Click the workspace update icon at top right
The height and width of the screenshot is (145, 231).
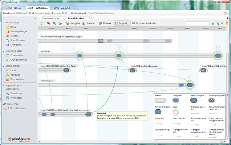226,13
